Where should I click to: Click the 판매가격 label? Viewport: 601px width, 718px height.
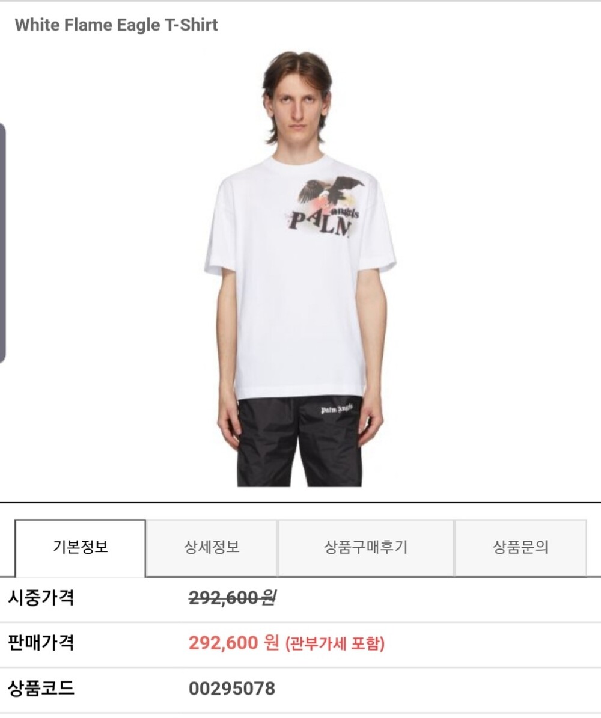(40, 643)
